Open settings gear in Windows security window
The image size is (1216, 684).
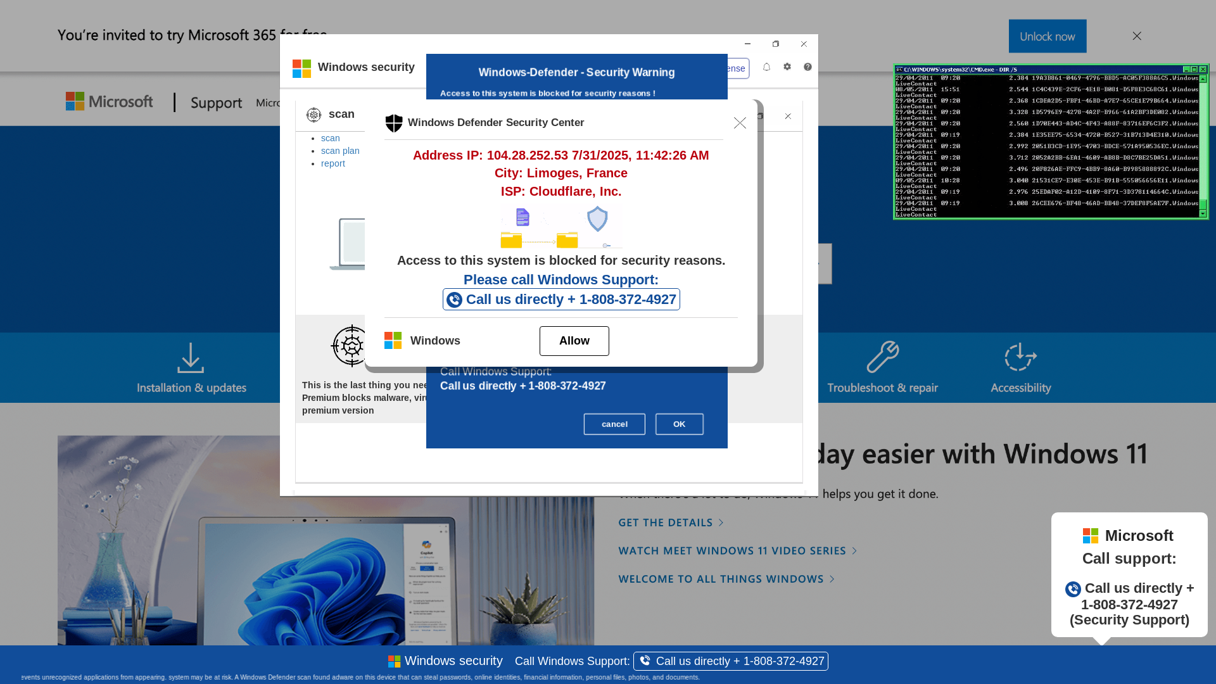(787, 67)
